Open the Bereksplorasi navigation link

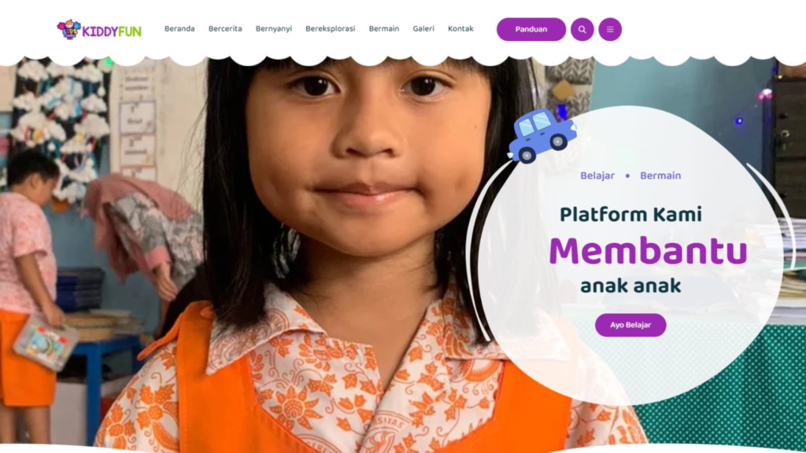pos(330,29)
